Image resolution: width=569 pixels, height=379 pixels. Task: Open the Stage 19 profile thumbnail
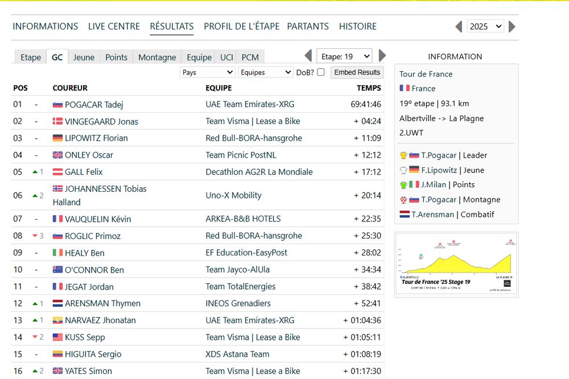pos(456,265)
